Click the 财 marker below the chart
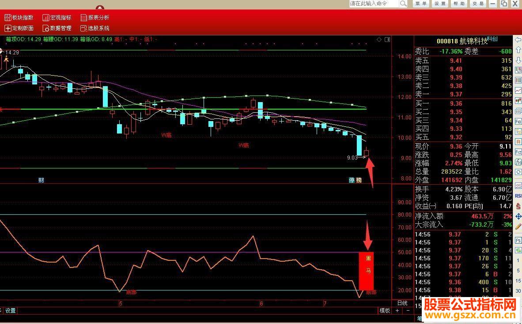The width and height of the screenshot is (522, 324). pos(41,180)
